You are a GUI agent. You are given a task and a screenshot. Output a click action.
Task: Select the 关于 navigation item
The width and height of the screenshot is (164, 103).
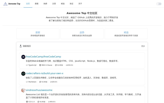pyautogui.click(x=80, y=4)
